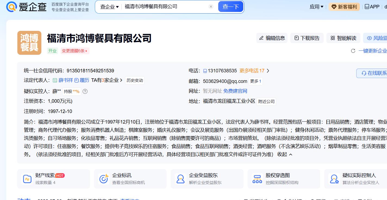Screen dimensions: 387x200
Task: Click the 薛 avatar icon beside legal representative
Action: click(55, 80)
